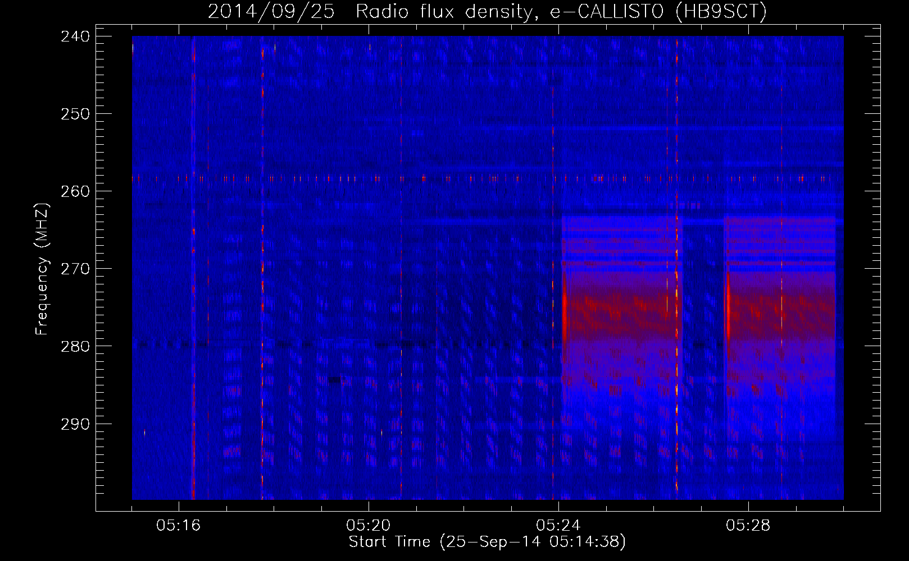Click the plot title 'Radio flux density, e-CALLISTO (HB9SCT)'
909x561 pixels.
(561, 11)
